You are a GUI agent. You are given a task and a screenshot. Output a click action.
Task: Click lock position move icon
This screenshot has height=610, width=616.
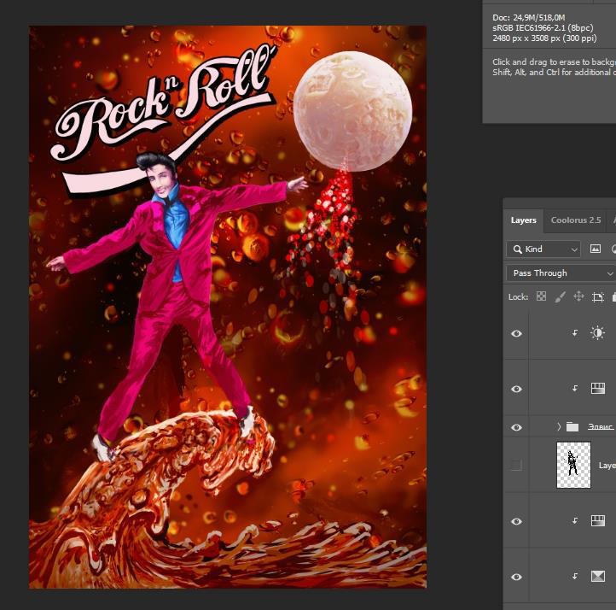pyautogui.click(x=578, y=296)
